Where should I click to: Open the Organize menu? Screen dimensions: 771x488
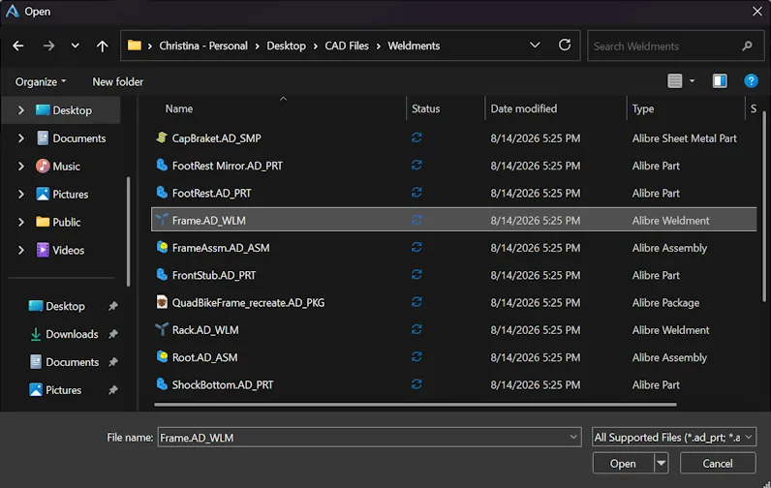click(41, 81)
